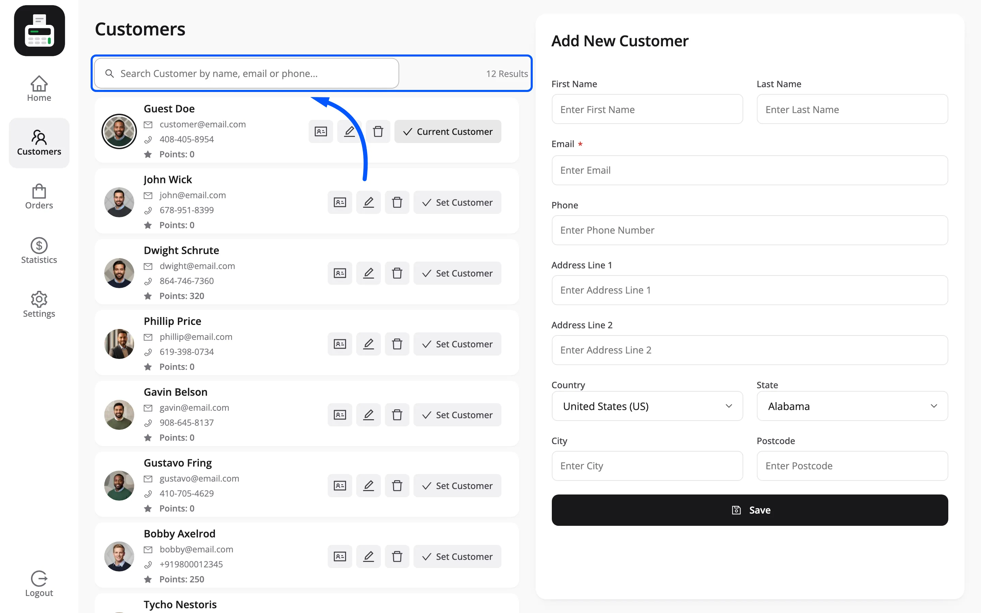Edit Dwight Schrute with pencil icon
The image size is (981, 613).
368,273
